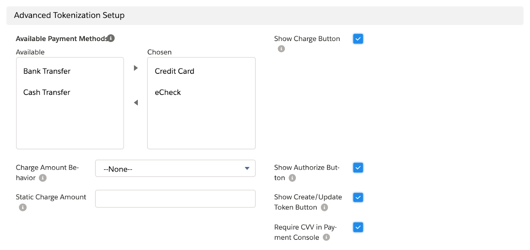
Task: Click info icon for Charge Amount Behavior
Action: pos(43,178)
